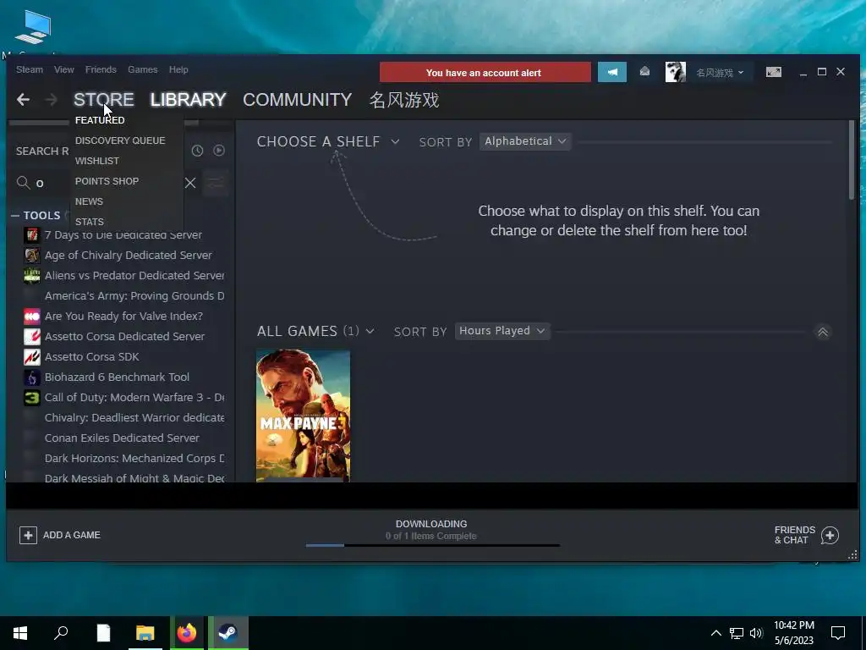Open Windows Start menu
The image size is (866, 650).
click(20, 633)
